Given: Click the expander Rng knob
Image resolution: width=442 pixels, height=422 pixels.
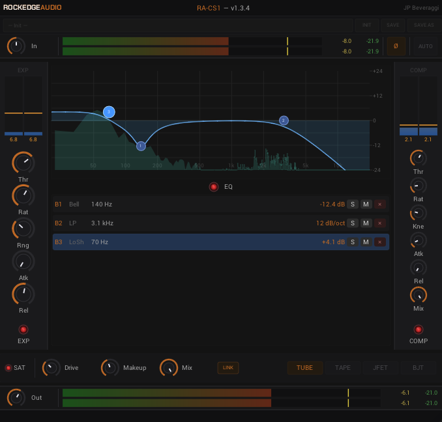Looking at the screenshot, I should click(23, 229).
